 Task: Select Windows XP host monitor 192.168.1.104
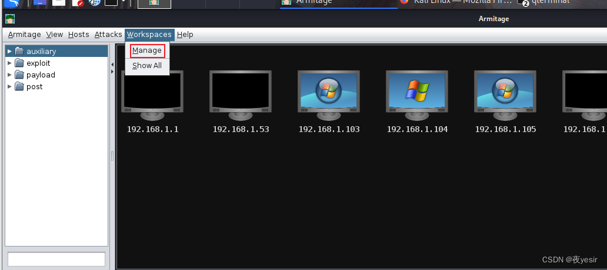(417, 96)
